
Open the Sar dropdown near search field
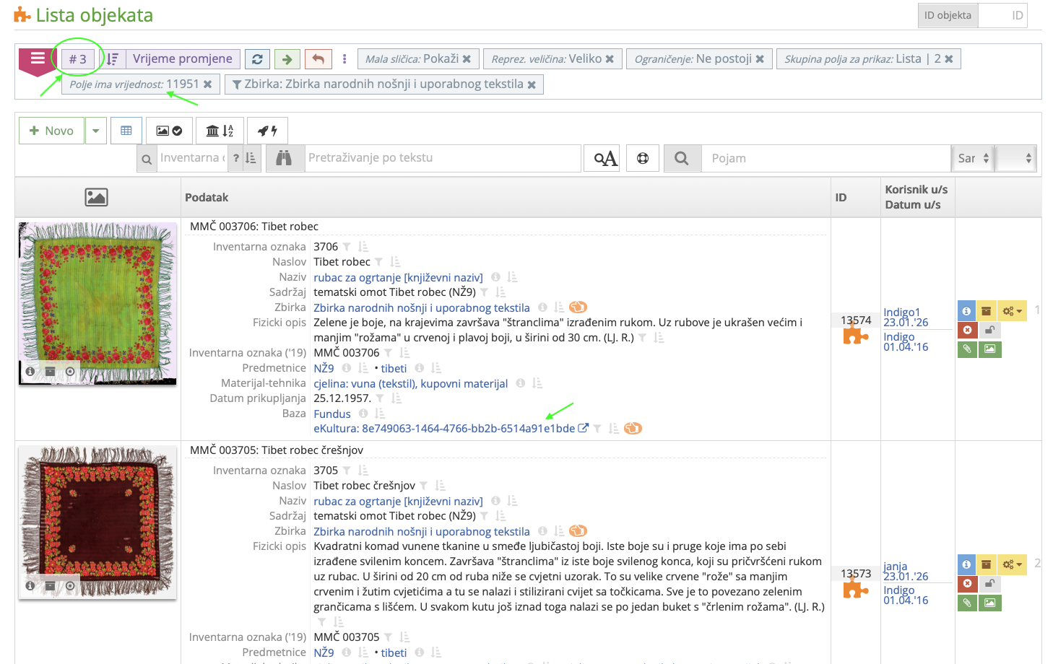coord(972,157)
